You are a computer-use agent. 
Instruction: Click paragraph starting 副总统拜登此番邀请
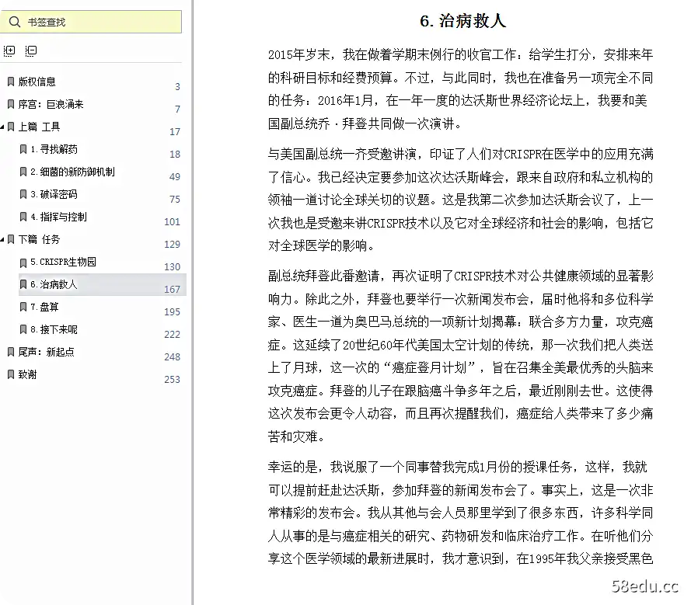pos(460,356)
